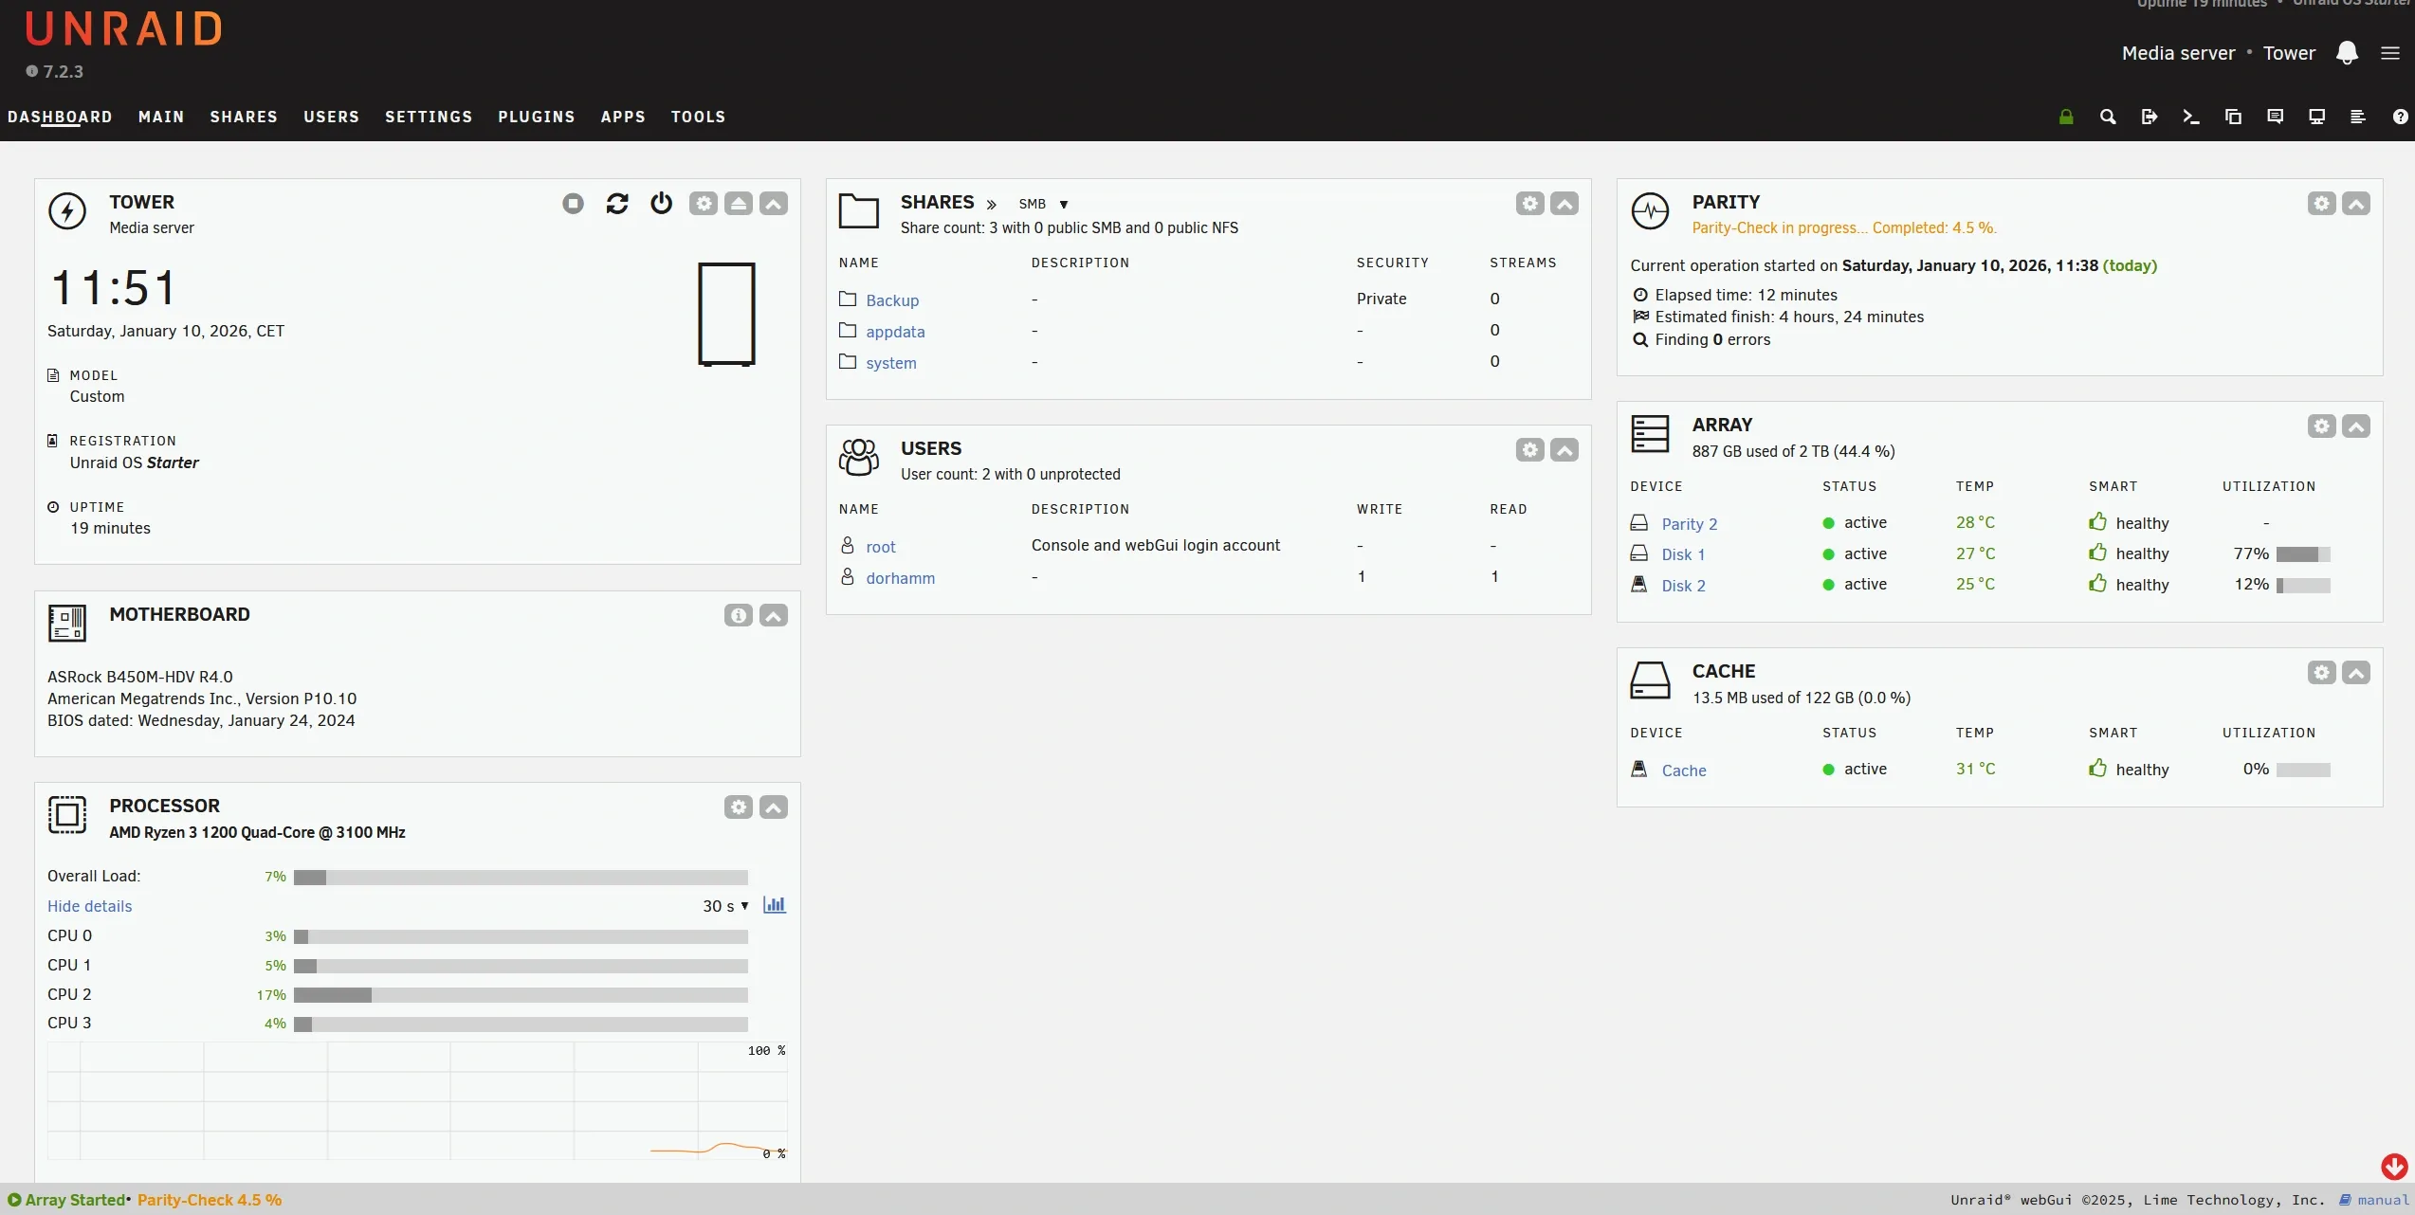Click the Disk 1 utilization bar
Image resolution: width=2415 pixels, height=1215 pixels.
[x=2303, y=554]
